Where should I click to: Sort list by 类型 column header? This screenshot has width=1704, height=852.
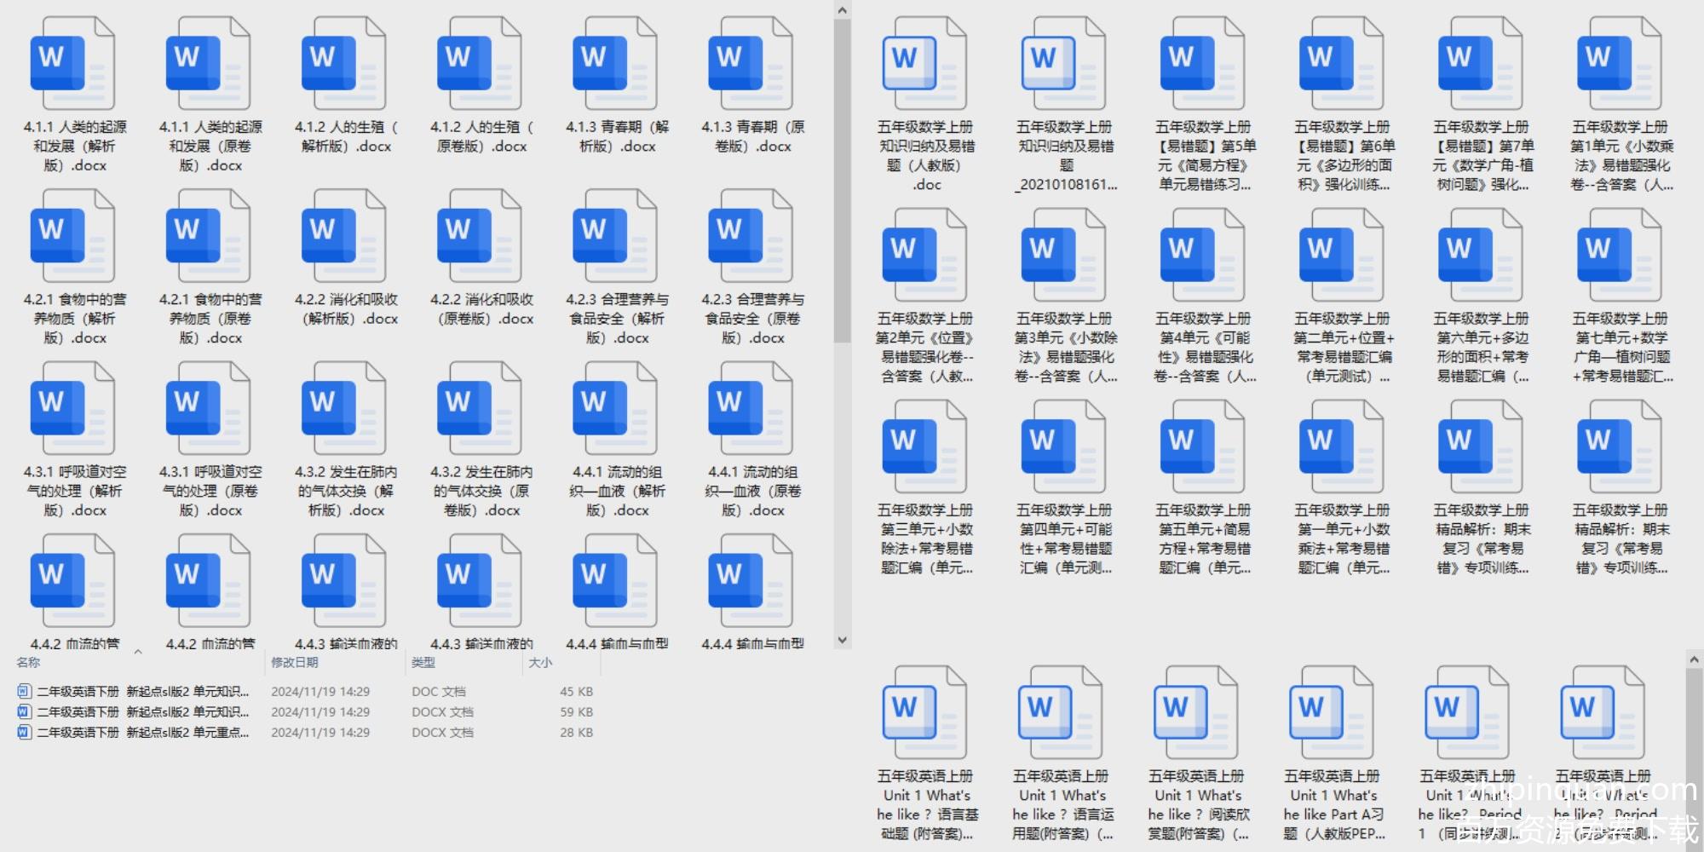point(423,662)
